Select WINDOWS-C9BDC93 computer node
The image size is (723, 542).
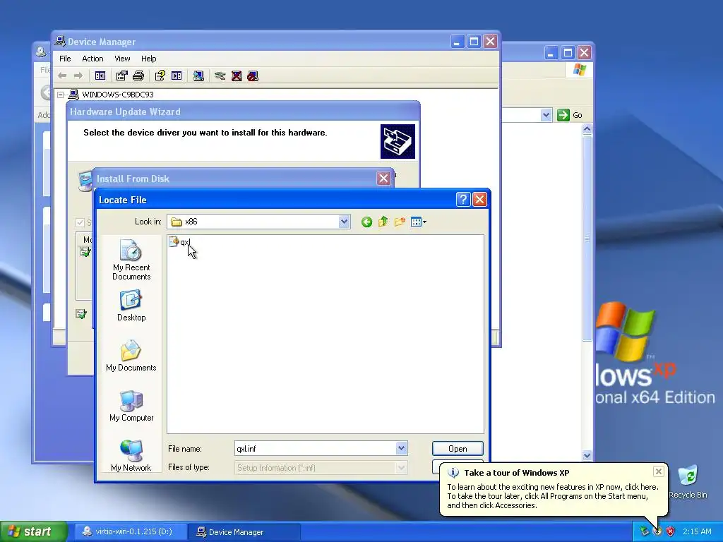(118, 95)
